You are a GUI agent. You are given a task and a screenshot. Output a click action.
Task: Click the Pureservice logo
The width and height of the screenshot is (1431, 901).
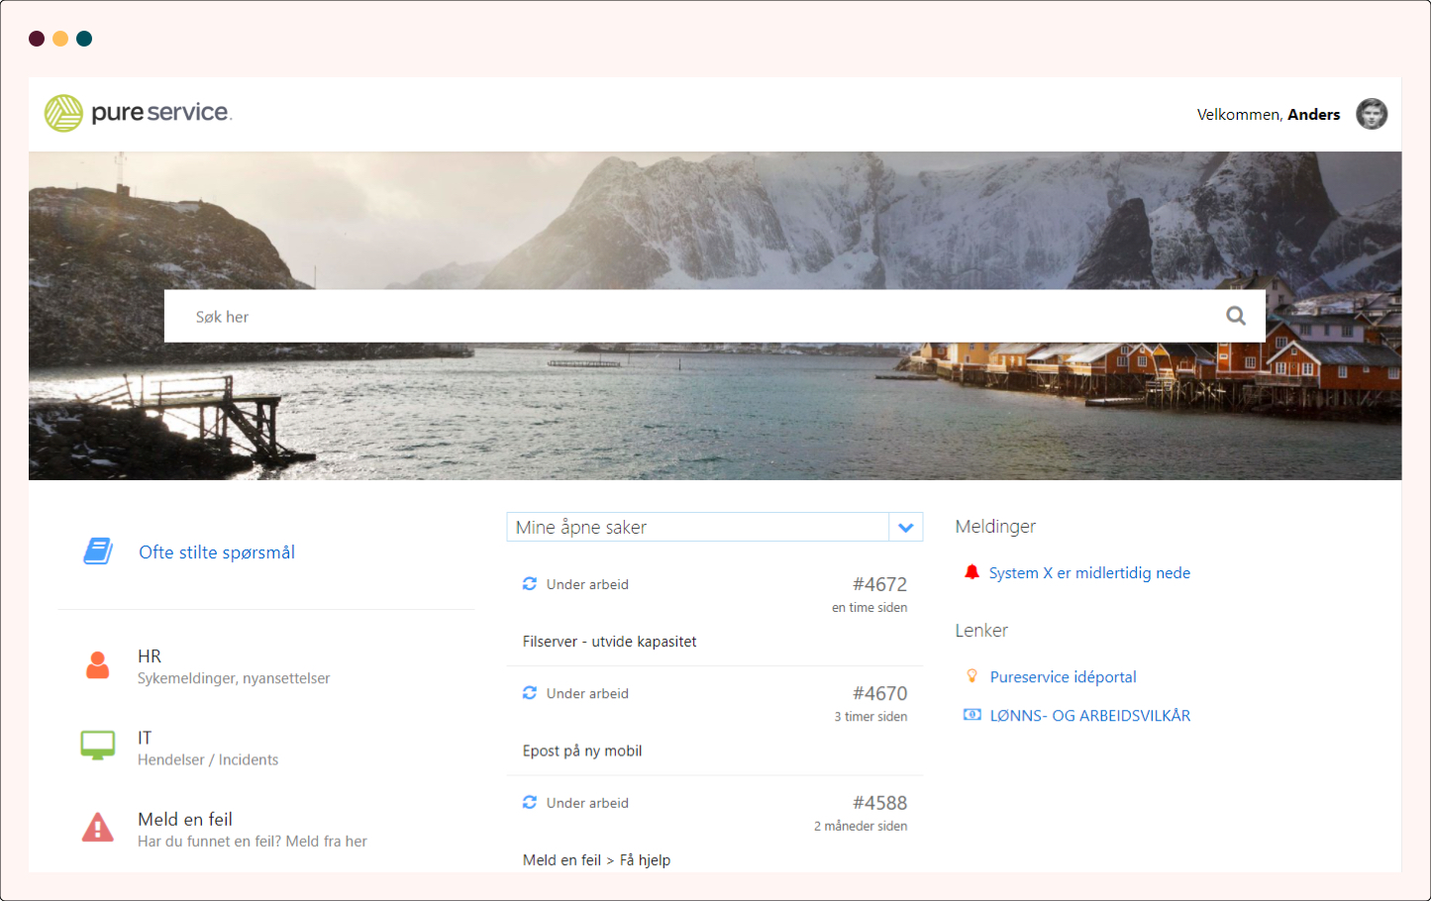(138, 113)
